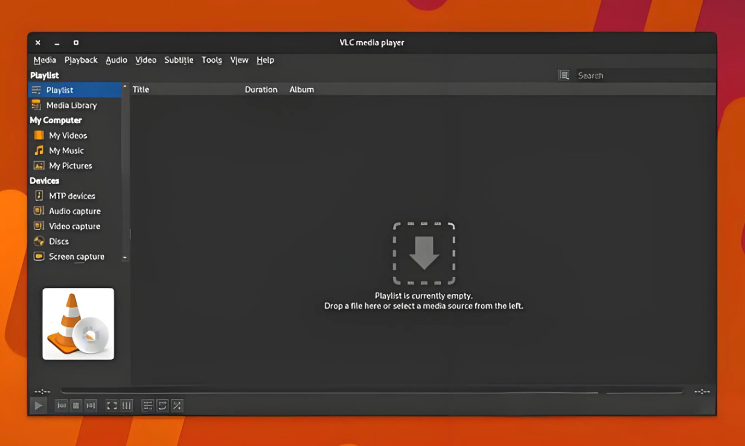Screen dimensions: 745x446
Task: Open the Tools menu
Action: pos(211,60)
